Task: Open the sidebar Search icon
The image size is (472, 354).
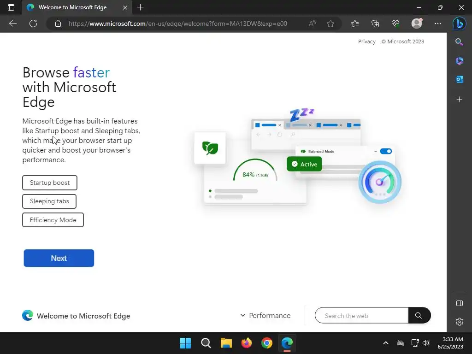Action: [459, 42]
